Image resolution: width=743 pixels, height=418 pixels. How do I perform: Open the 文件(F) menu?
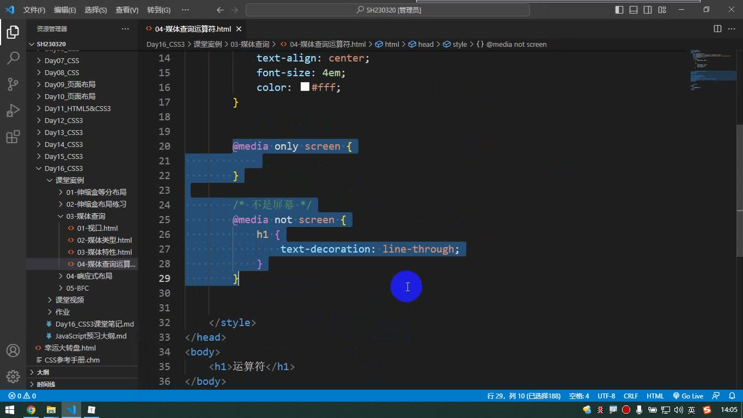[x=34, y=10]
